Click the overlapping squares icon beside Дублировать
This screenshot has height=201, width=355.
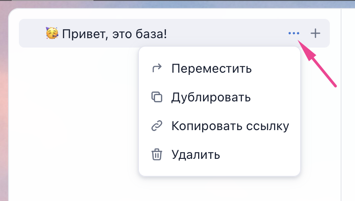[157, 97]
